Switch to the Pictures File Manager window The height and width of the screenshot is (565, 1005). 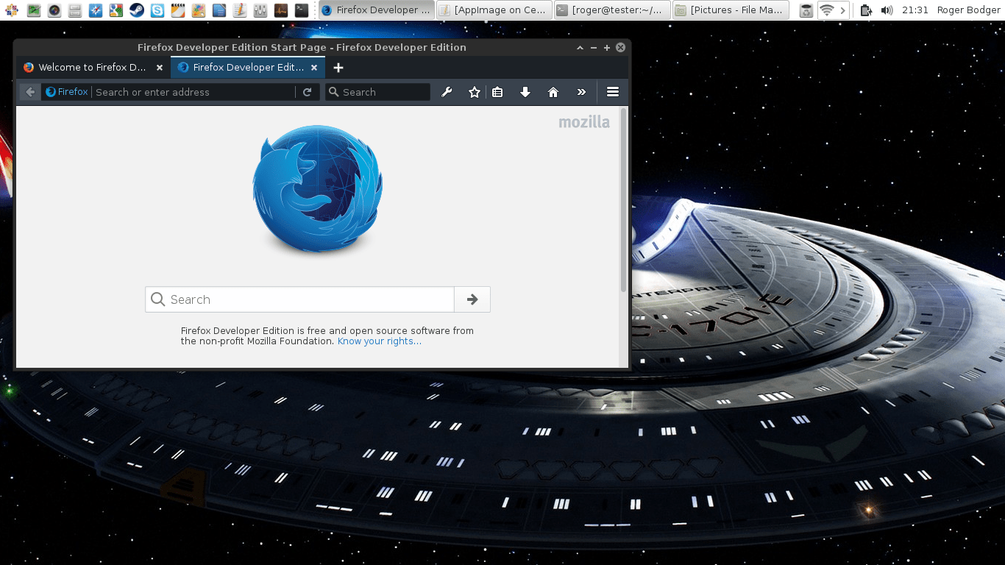[730, 10]
